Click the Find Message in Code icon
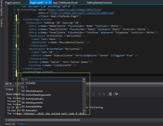The width and height of the screenshot is (163, 126). [x=94, y=94]
